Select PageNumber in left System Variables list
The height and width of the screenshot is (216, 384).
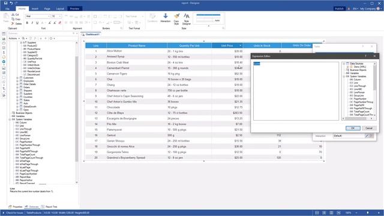(26, 142)
